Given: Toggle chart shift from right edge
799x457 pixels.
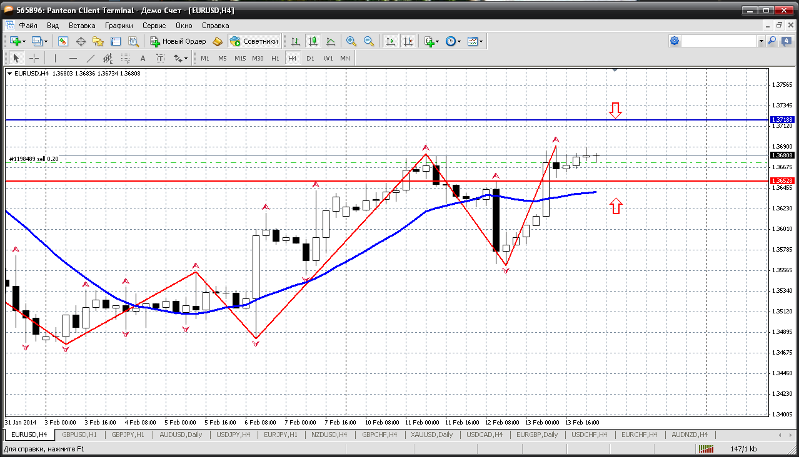Looking at the screenshot, I should tap(408, 41).
